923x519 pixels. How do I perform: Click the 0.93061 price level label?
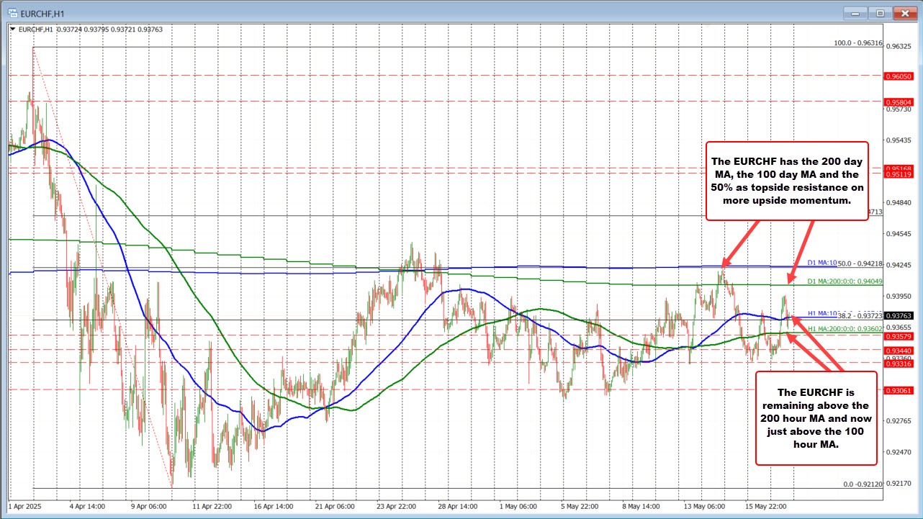901,392
